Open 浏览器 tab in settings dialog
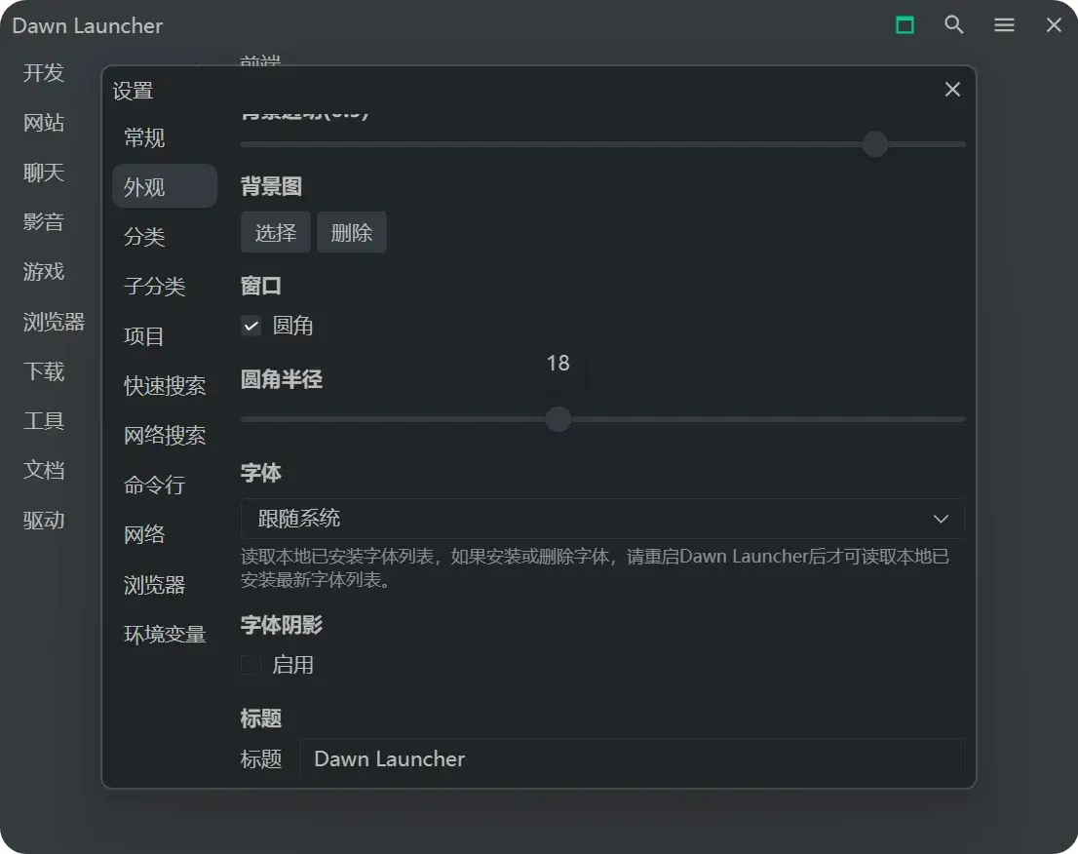Viewport: 1078px width, 854px height. 165,585
